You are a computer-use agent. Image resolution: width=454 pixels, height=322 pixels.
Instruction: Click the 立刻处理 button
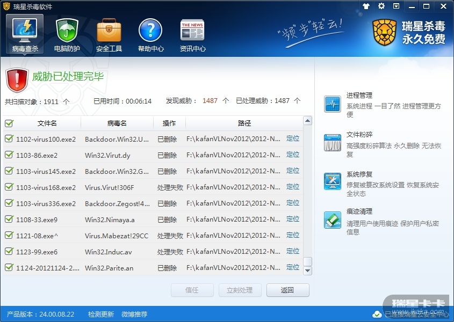tap(240, 290)
